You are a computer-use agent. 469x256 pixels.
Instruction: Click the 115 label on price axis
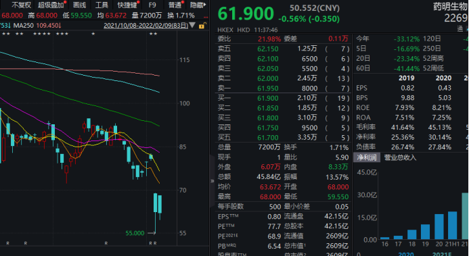(185, 60)
